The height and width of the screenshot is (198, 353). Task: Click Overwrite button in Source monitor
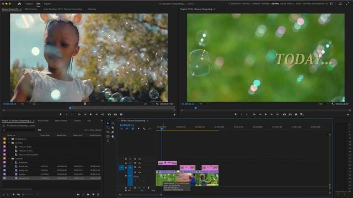pos(115,114)
